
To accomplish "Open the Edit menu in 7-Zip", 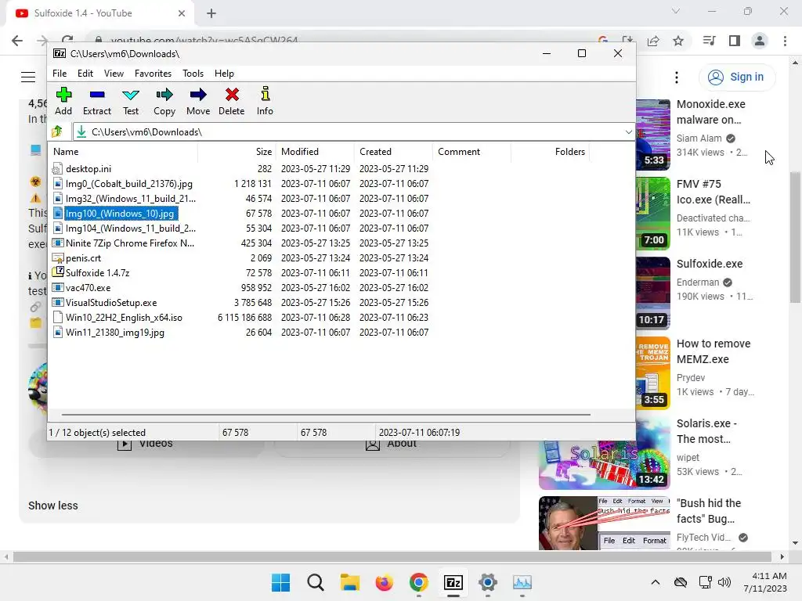I will 85,74.
